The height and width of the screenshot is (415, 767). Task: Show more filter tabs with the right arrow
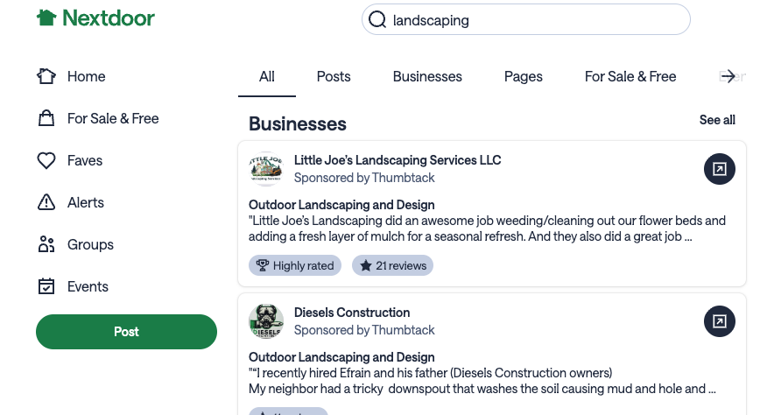[x=728, y=76]
